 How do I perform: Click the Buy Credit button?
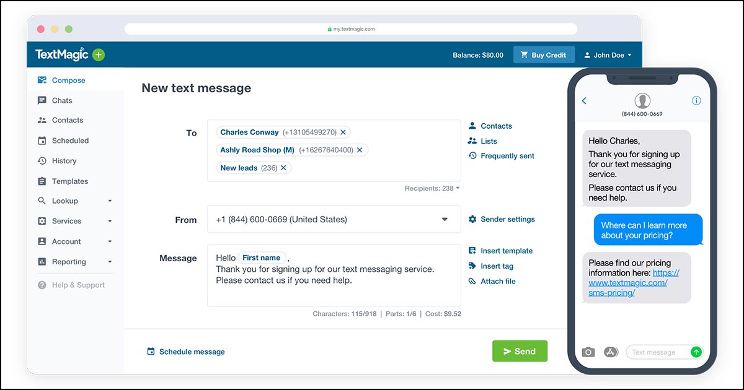pos(544,55)
